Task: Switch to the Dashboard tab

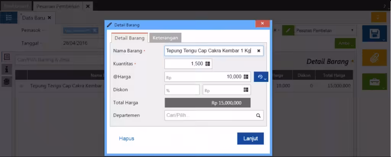Action: pos(16,6)
